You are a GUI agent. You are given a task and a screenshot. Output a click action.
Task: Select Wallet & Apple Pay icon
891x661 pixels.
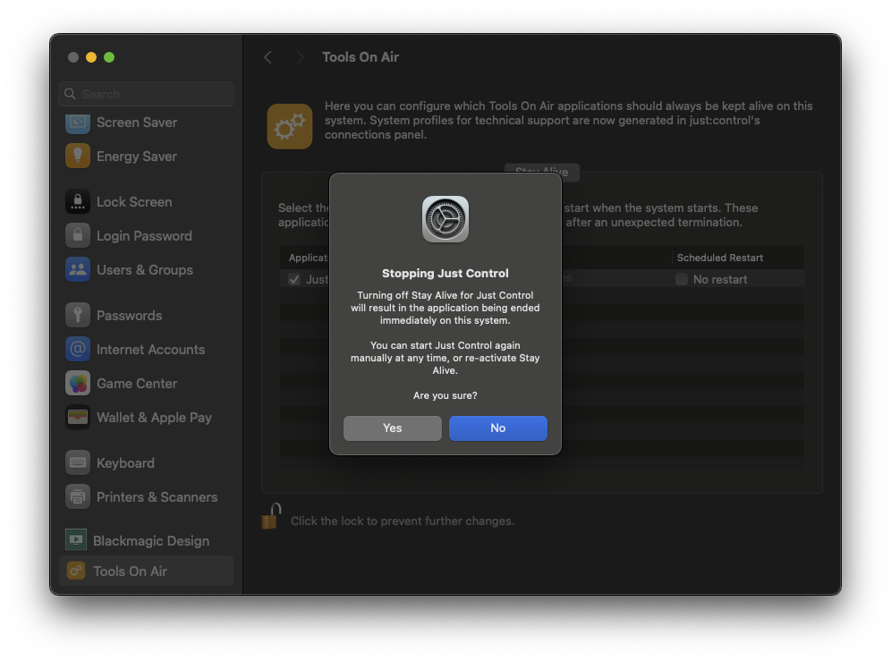pos(78,418)
